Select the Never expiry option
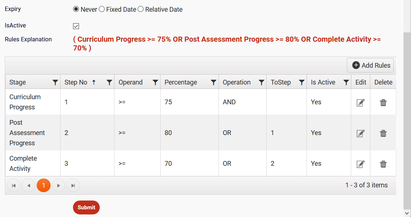 tap(76, 10)
